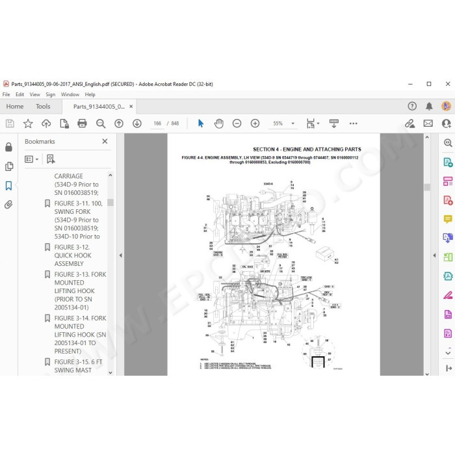Click the page number field showing 166
Screen dimensions: 455x455
pyautogui.click(x=157, y=123)
